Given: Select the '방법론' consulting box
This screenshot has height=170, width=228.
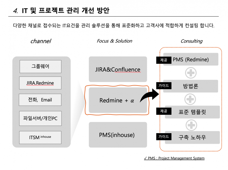Looking at the screenshot, I should [191, 86].
